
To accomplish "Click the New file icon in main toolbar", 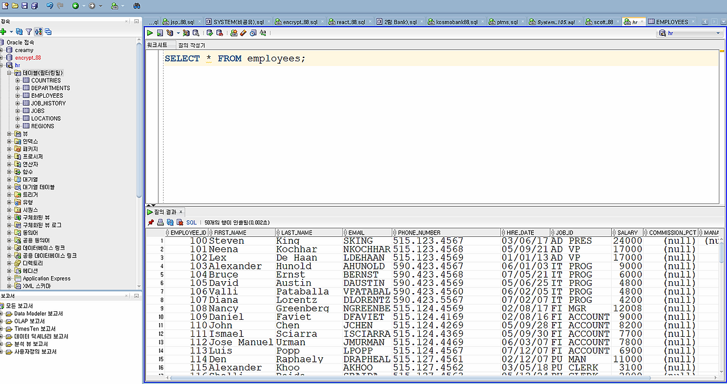I will point(6,6).
